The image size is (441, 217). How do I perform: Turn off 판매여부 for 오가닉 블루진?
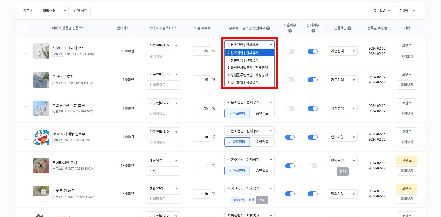coord(313,80)
